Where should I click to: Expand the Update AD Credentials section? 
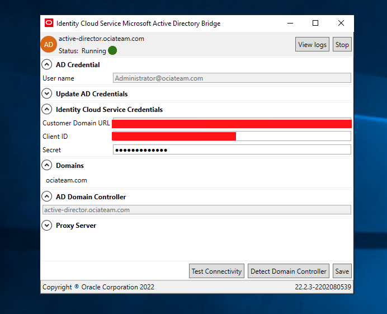[x=46, y=93]
